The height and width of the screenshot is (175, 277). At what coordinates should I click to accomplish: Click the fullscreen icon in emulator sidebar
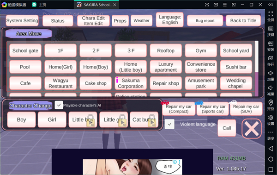(271, 14)
